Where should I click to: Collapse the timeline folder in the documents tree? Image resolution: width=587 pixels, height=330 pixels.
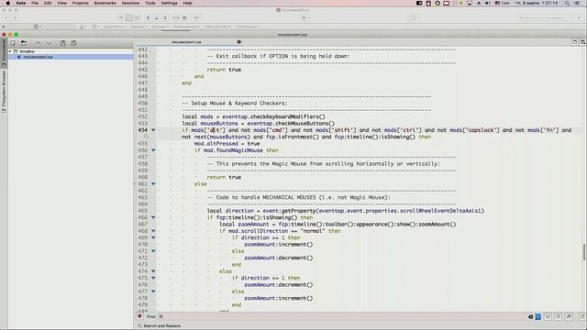pyautogui.click(x=10, y=51)
